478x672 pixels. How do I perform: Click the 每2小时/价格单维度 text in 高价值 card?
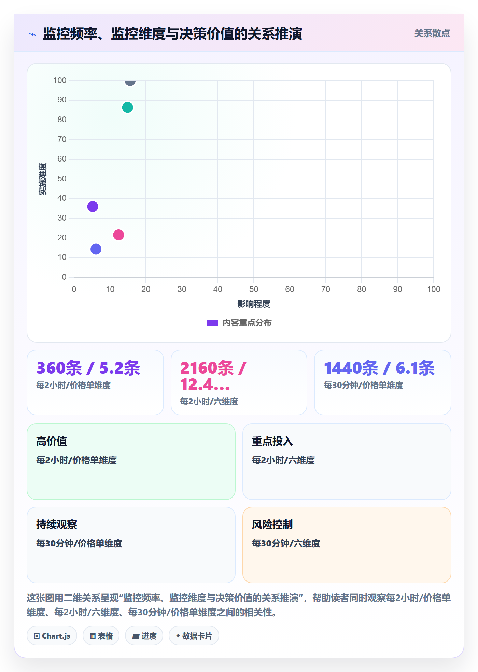pos(76,460)
